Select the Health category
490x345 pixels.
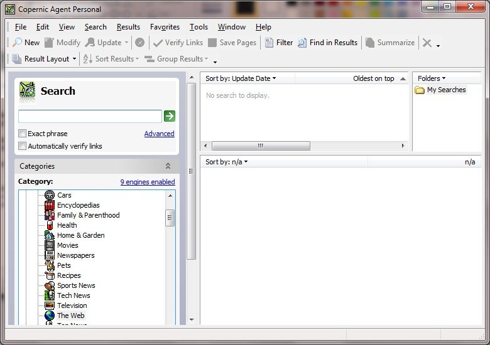click(67, 225)
